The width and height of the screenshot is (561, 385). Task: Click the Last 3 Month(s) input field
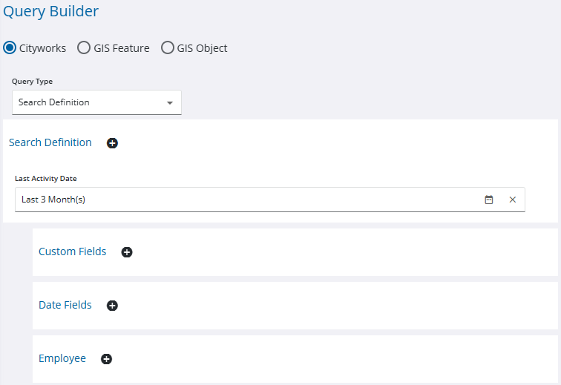(x=245, y=200)
